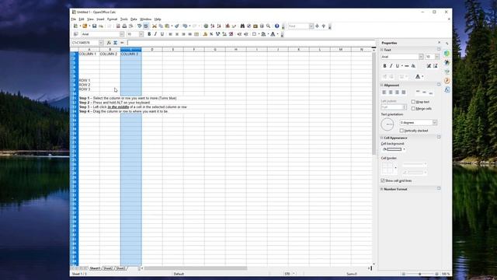Screen dimensions: 497x280
Task: Expand the Number Format section
Action: [x=382, y=189]
